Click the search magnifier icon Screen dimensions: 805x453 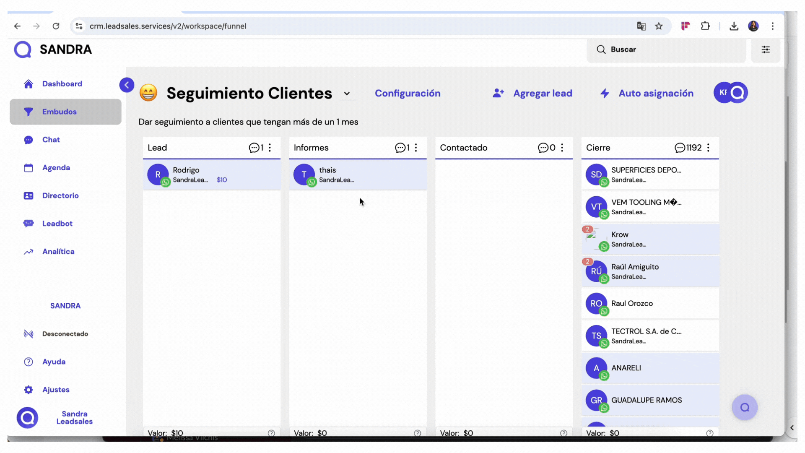601,49
